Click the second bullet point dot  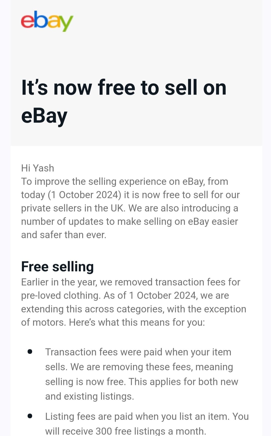(30, 416)
